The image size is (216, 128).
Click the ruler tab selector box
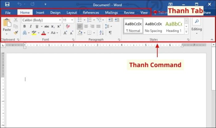click(3, 45)
